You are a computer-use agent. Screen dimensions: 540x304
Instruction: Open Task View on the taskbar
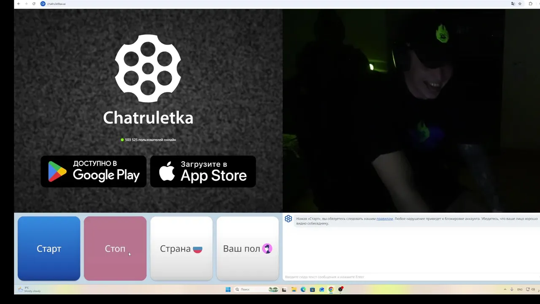pyautogui.click(x=284, y=289)
